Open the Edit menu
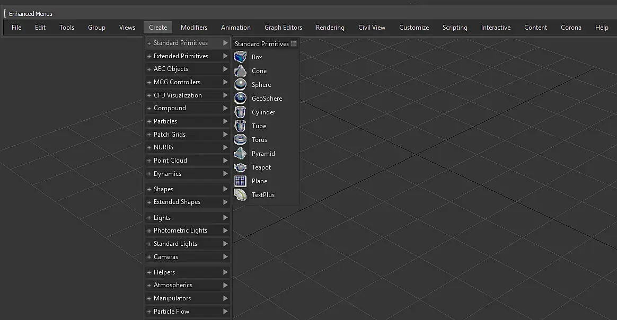The width and height of the screenshot is (617, 320). pyautogui.click(x=40, y=28)
